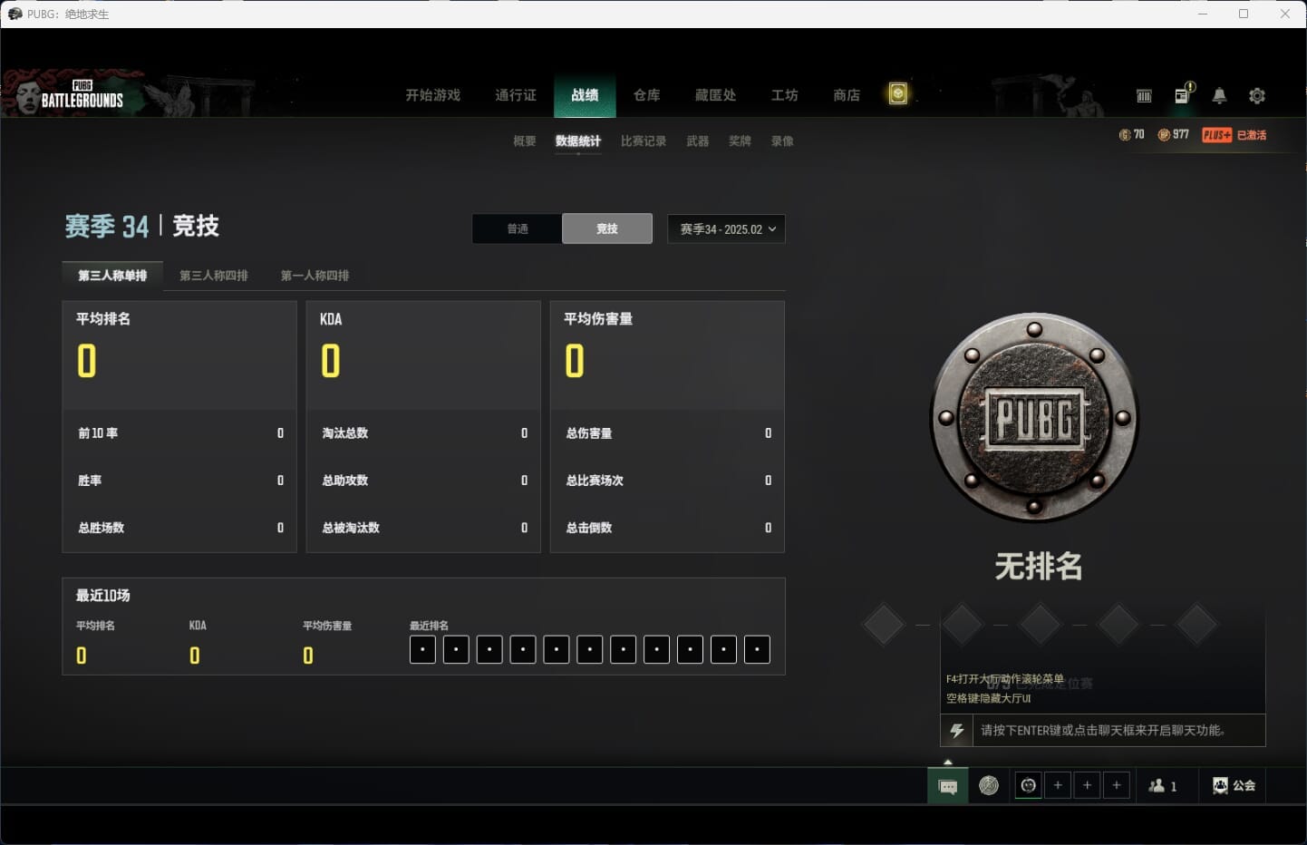The width and height of the screenshot is (1307, 845).
Task: Open the settings gear icon
Action: coord(1257,95)
